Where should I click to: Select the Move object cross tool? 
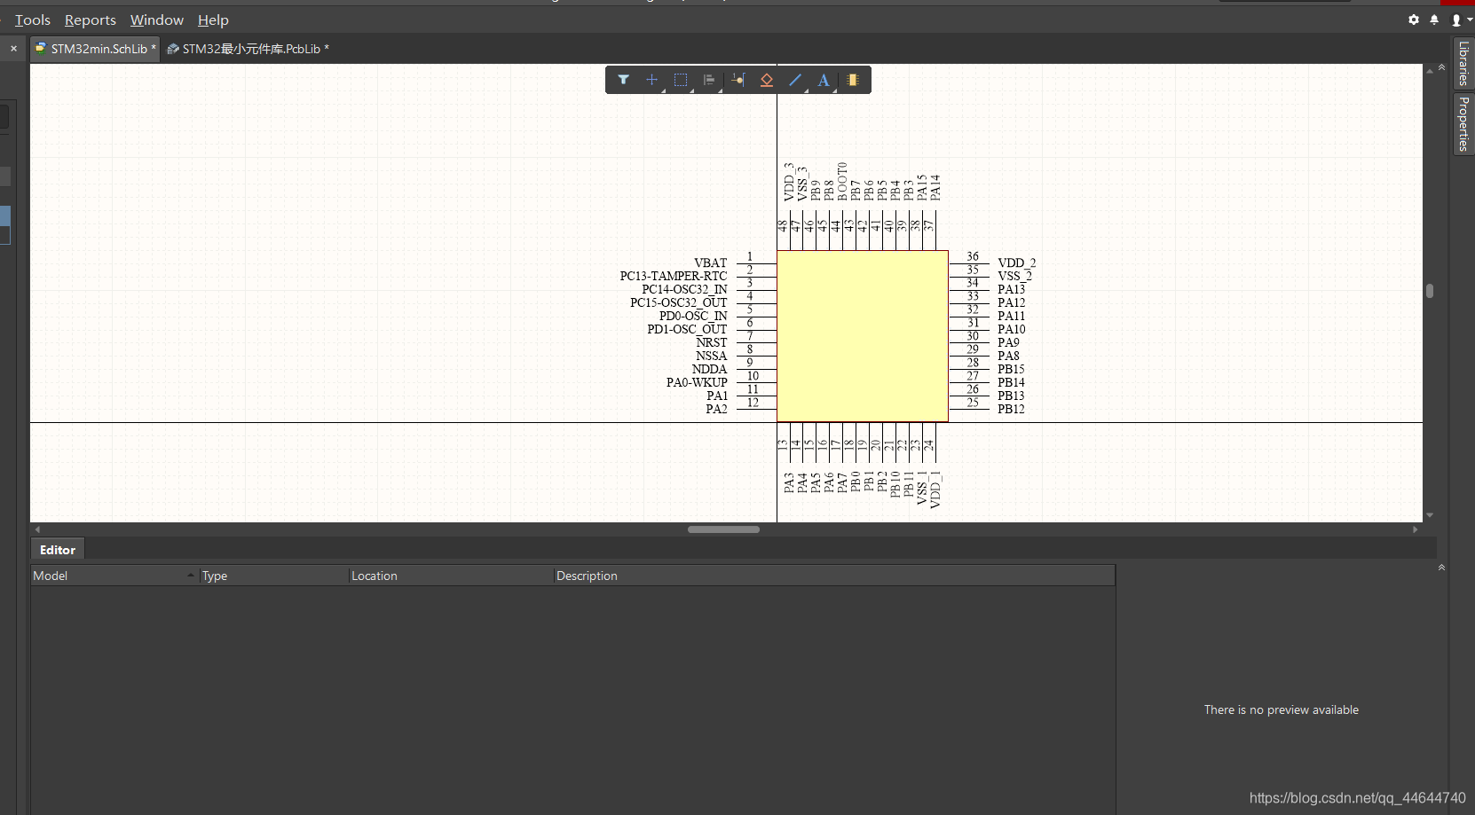point(651,80)
